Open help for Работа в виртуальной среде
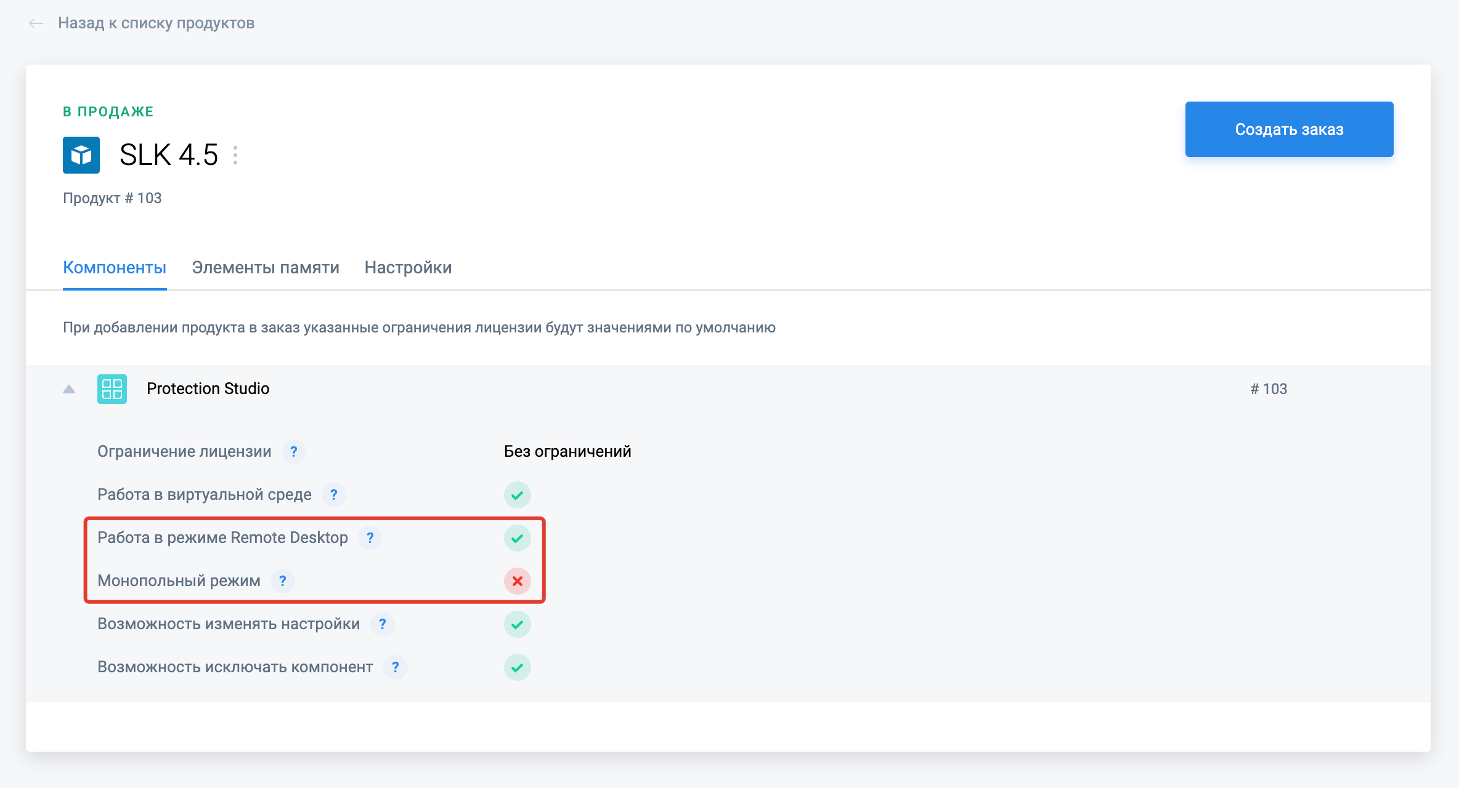The width and height of the screenshot is (1459, 788). pyautogui.click(x=334, y=495)
